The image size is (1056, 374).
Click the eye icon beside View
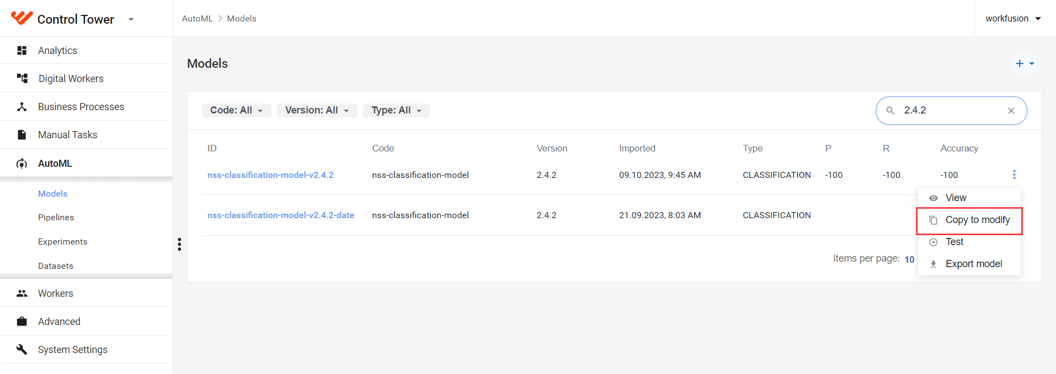(934, 198)
